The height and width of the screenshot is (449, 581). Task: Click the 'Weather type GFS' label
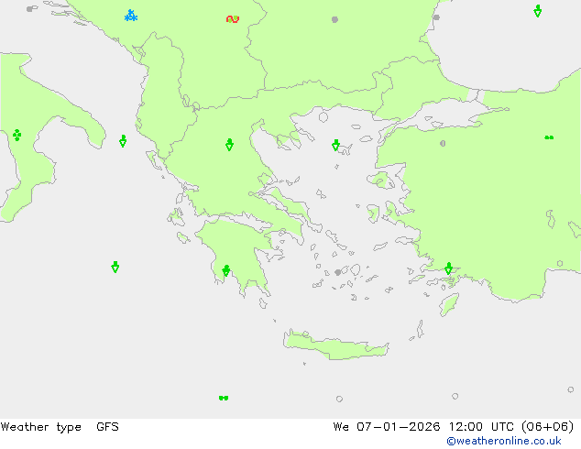(60, 427)
